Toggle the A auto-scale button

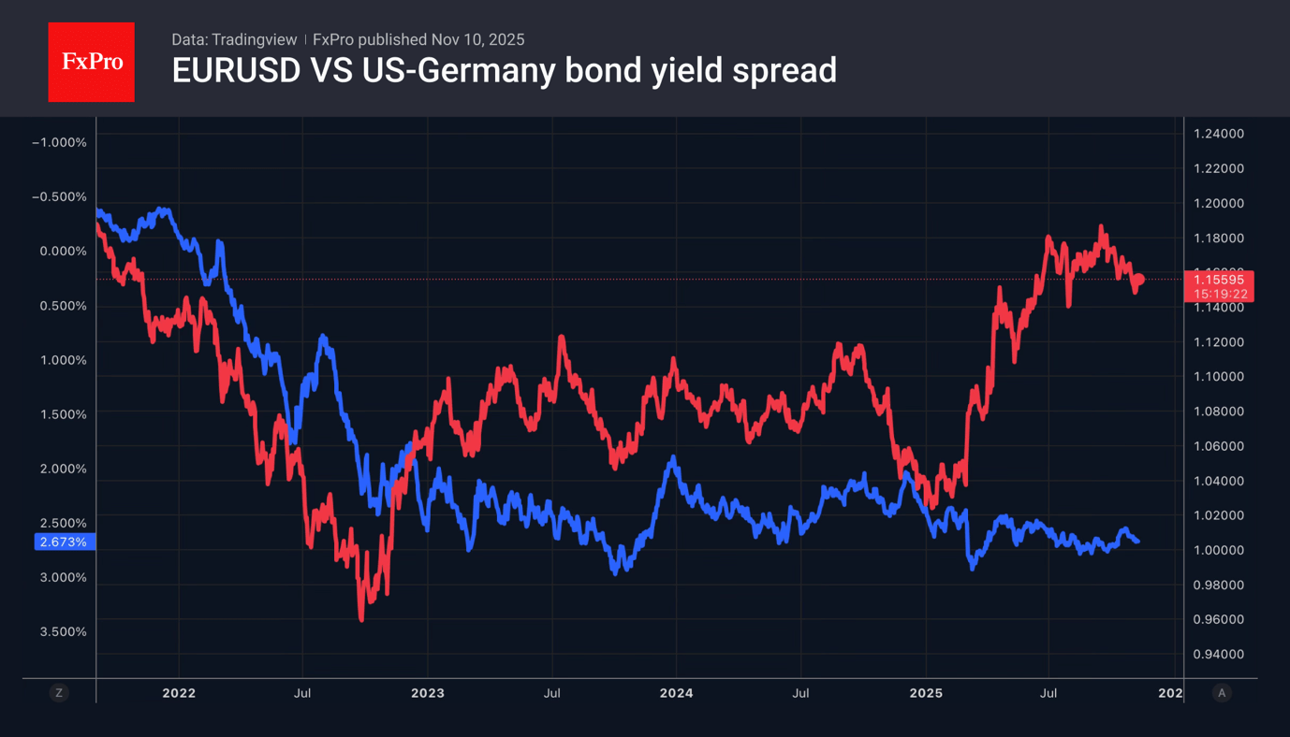point(1221,693)
